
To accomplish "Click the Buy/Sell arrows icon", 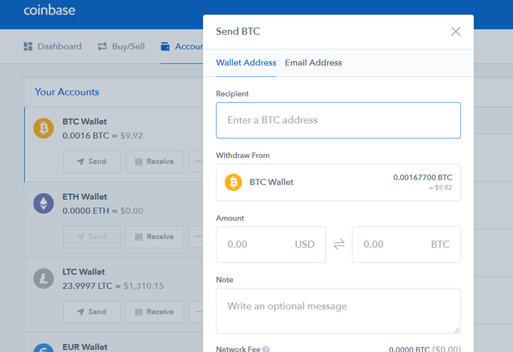I will tap(102, 46).
